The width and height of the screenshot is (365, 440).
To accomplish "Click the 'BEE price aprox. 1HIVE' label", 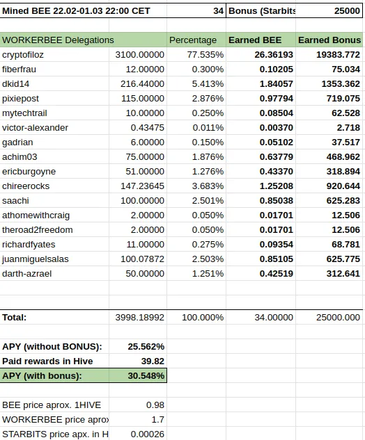I will (54, 405).
